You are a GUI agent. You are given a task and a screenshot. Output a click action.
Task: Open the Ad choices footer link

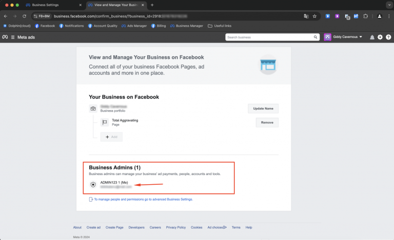point(217,228)
